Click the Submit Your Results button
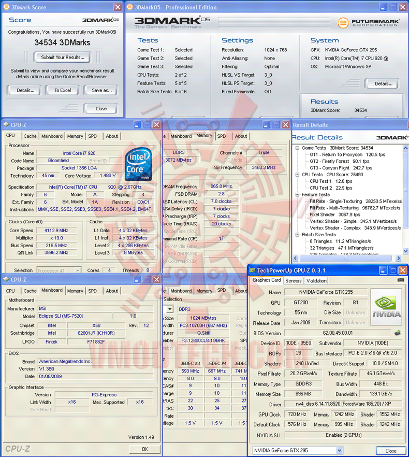Screen dimensions: 409x457 tap(62, 58)
